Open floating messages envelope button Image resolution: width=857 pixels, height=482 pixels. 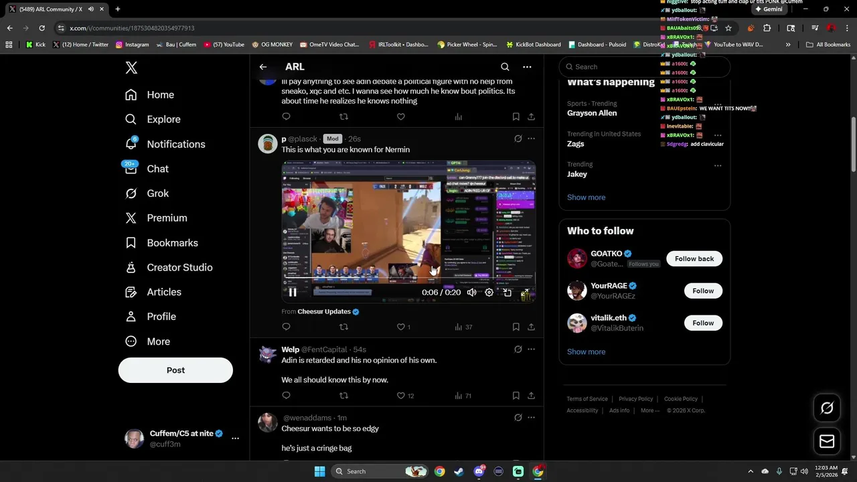point(827,441)
